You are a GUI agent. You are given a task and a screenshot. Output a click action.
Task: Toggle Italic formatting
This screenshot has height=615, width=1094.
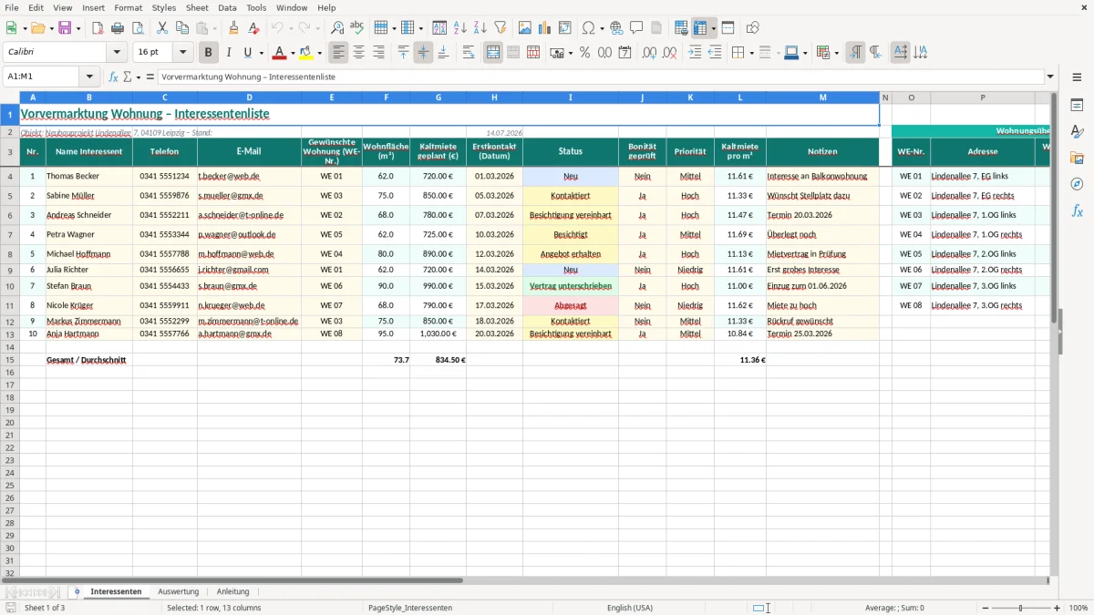click(229, 53)
